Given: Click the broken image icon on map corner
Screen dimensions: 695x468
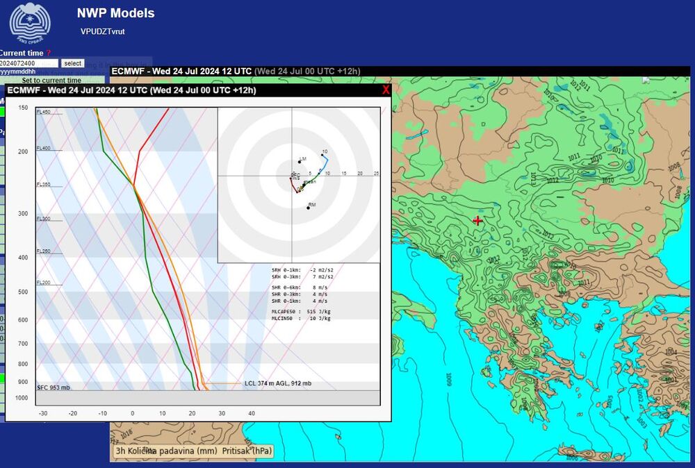Looking at the screenshot, I should [x=645, y=80].
